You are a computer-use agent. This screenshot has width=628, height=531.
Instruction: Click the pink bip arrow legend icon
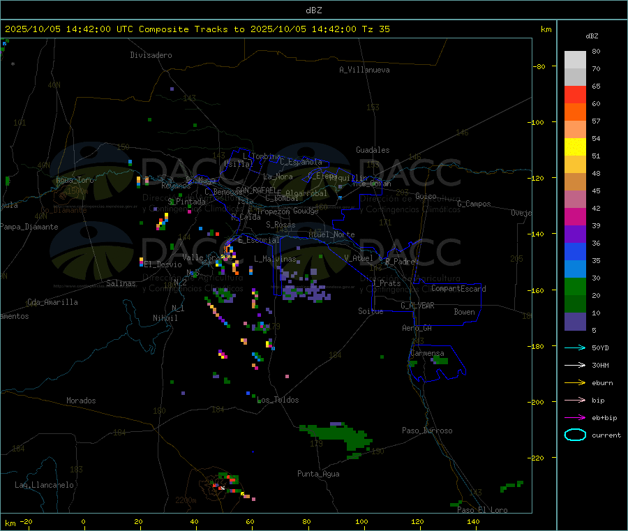point(575,400)
